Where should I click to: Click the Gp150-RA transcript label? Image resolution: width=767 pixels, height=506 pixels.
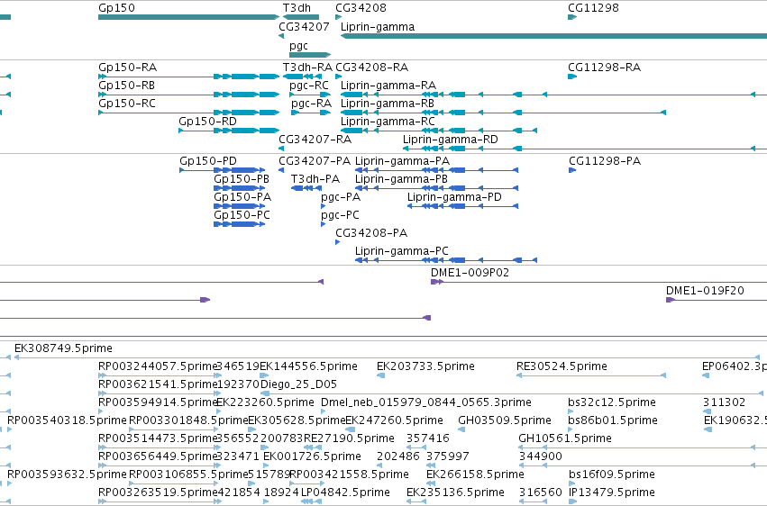pyautogui.click(x=128, y=68)
